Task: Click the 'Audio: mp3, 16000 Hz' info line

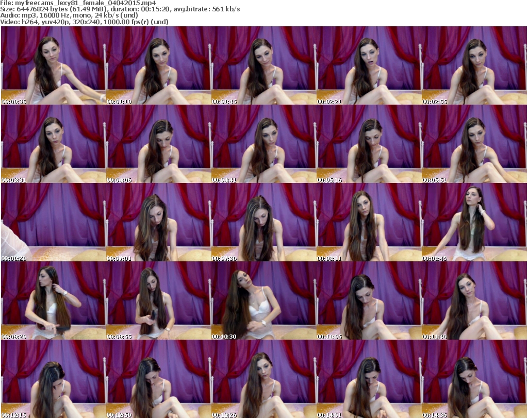Action: (x=69, y=15)
